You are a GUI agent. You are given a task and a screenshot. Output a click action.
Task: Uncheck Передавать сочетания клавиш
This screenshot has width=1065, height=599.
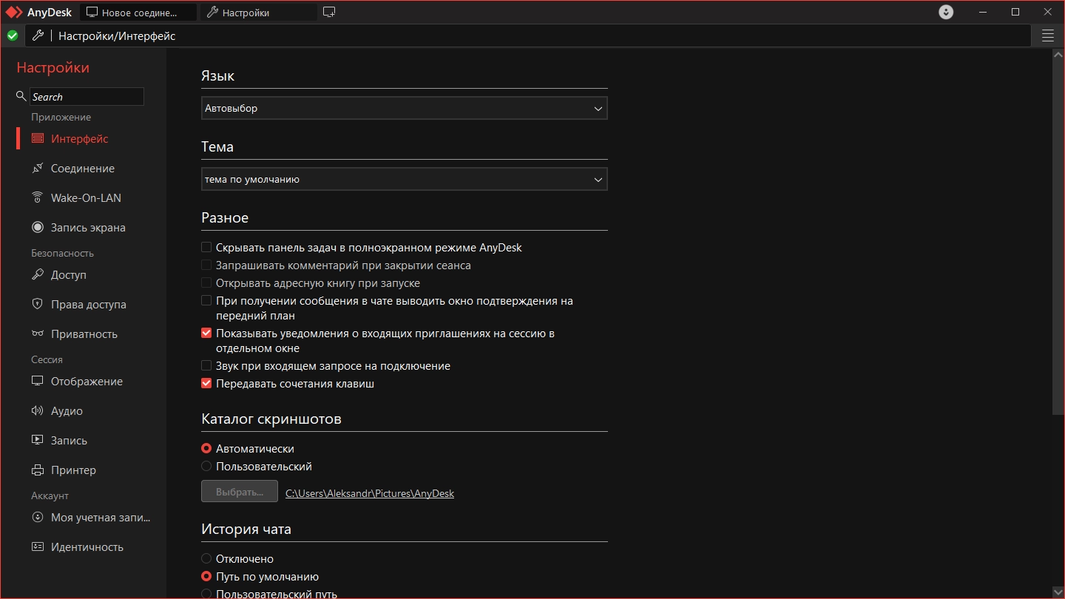(x=206, y=384)
